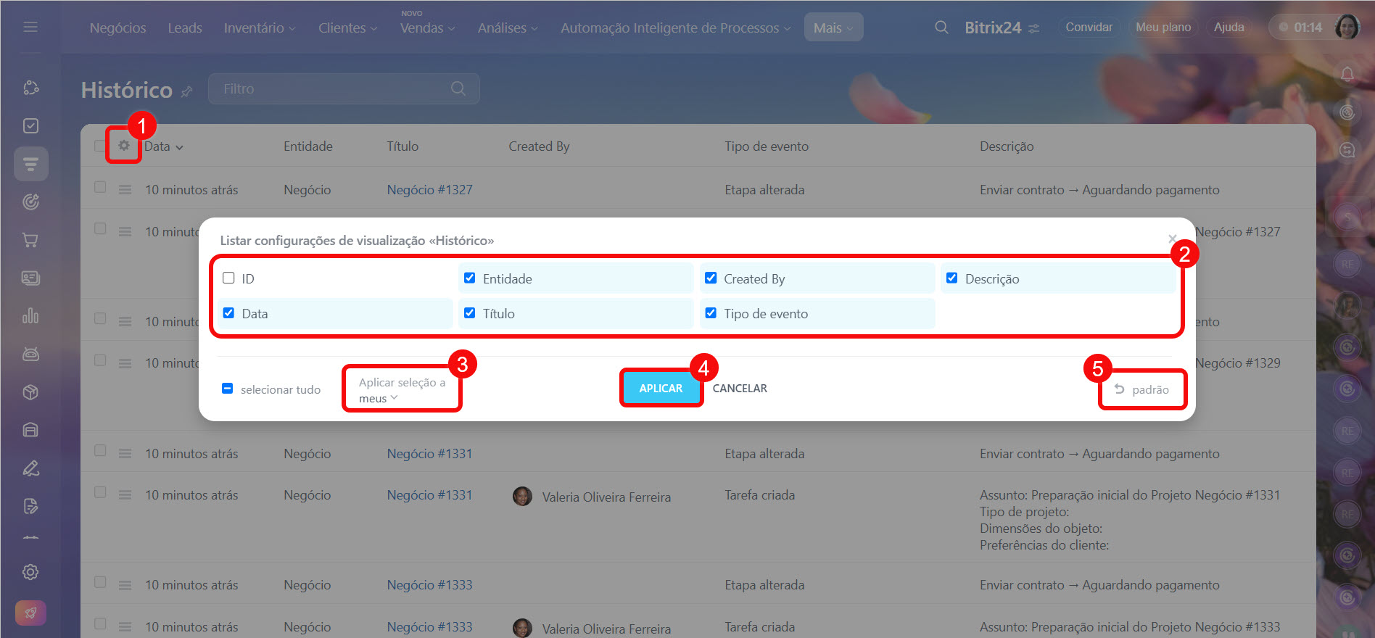Toggle the Descrição column checkbox
1375x638 pixels.
(952, 278)
